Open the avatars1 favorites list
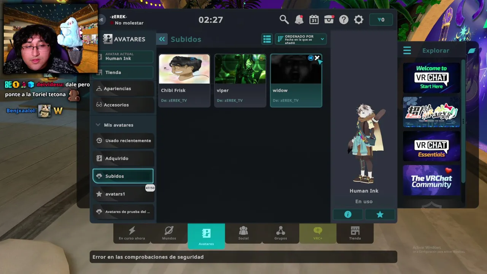 [123, 194]
